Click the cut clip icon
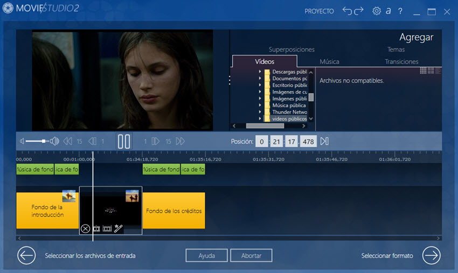458x273 pixels. [x=96, y=228]
